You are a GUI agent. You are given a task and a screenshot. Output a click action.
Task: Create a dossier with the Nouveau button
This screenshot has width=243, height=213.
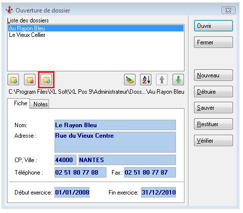(213, 75)
